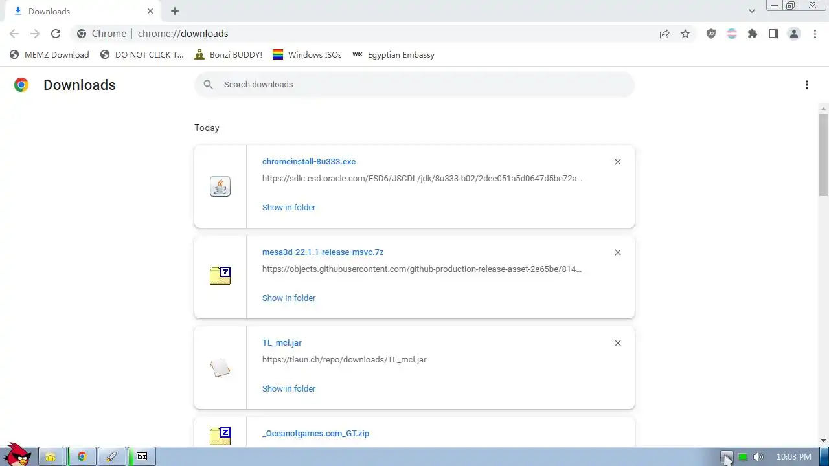Open the uBlock Origin extension
The height and width of the screenshot is (466, 829).
[x=711, y=34]
